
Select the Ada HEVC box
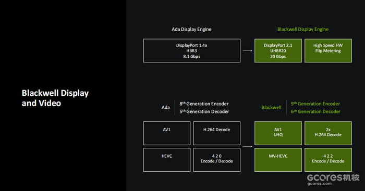167,160
